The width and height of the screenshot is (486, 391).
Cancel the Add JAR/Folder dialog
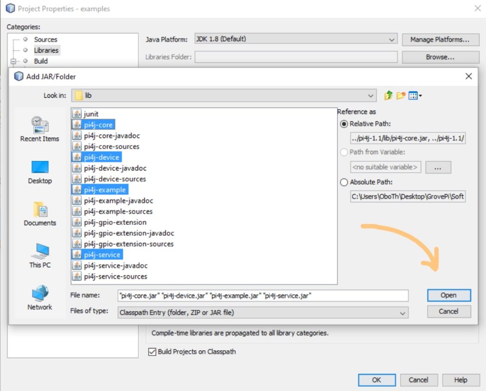pos(449,311)
